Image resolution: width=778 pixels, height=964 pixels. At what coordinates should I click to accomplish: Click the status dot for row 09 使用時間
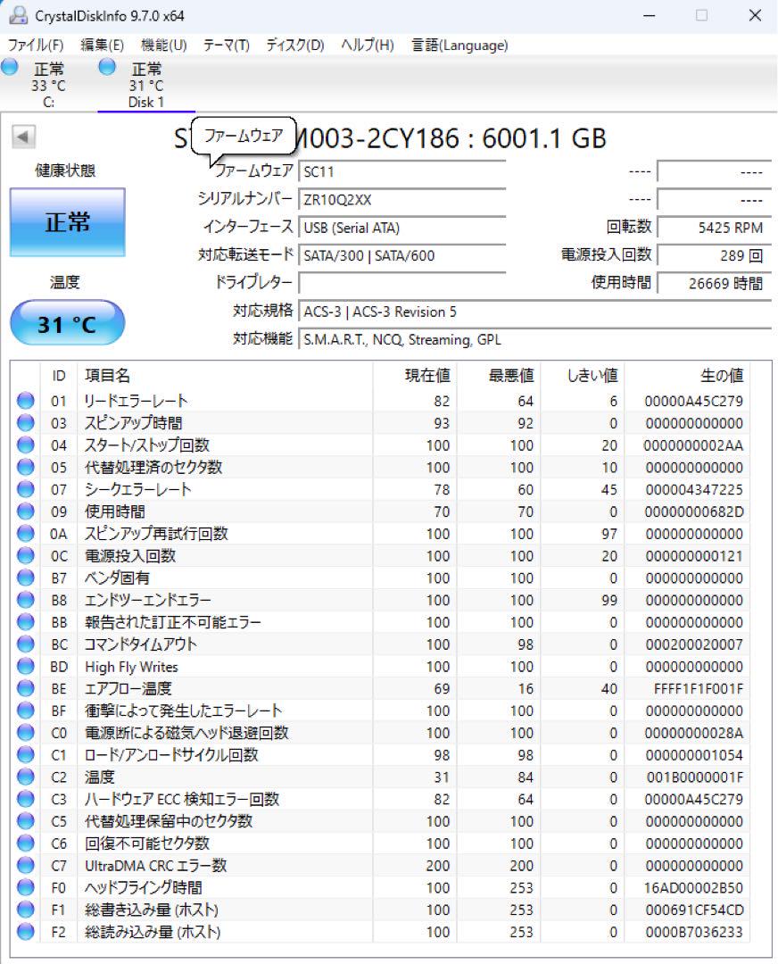26,511
